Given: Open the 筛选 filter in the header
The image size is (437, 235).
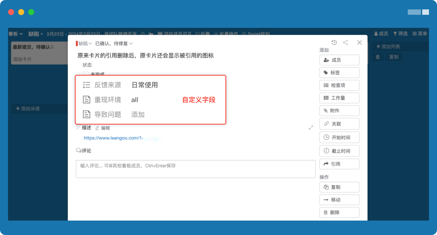Looking at the screenshot, I should [400, 34].
